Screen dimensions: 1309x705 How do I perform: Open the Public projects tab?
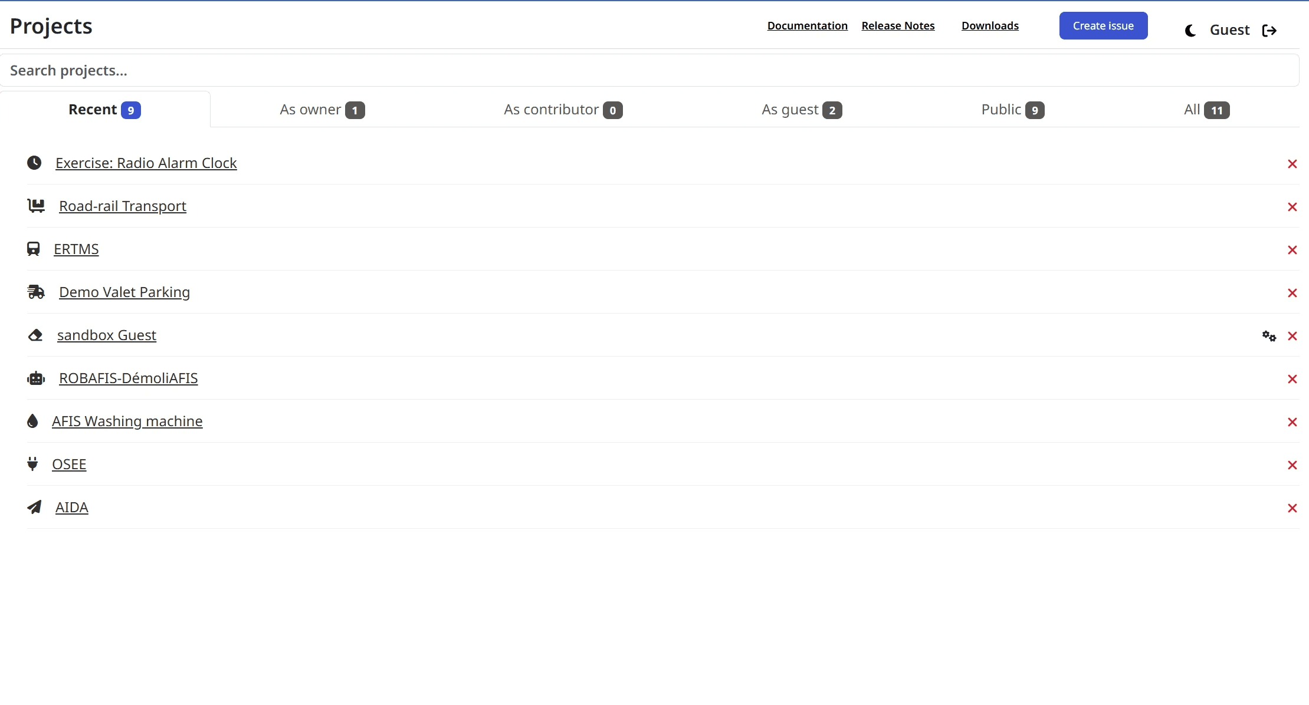coord(1012,110)
